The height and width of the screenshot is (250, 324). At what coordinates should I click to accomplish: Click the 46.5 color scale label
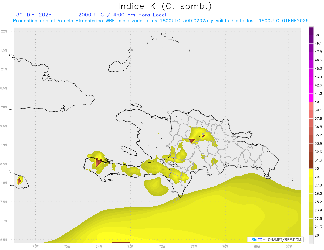point(318,60)
